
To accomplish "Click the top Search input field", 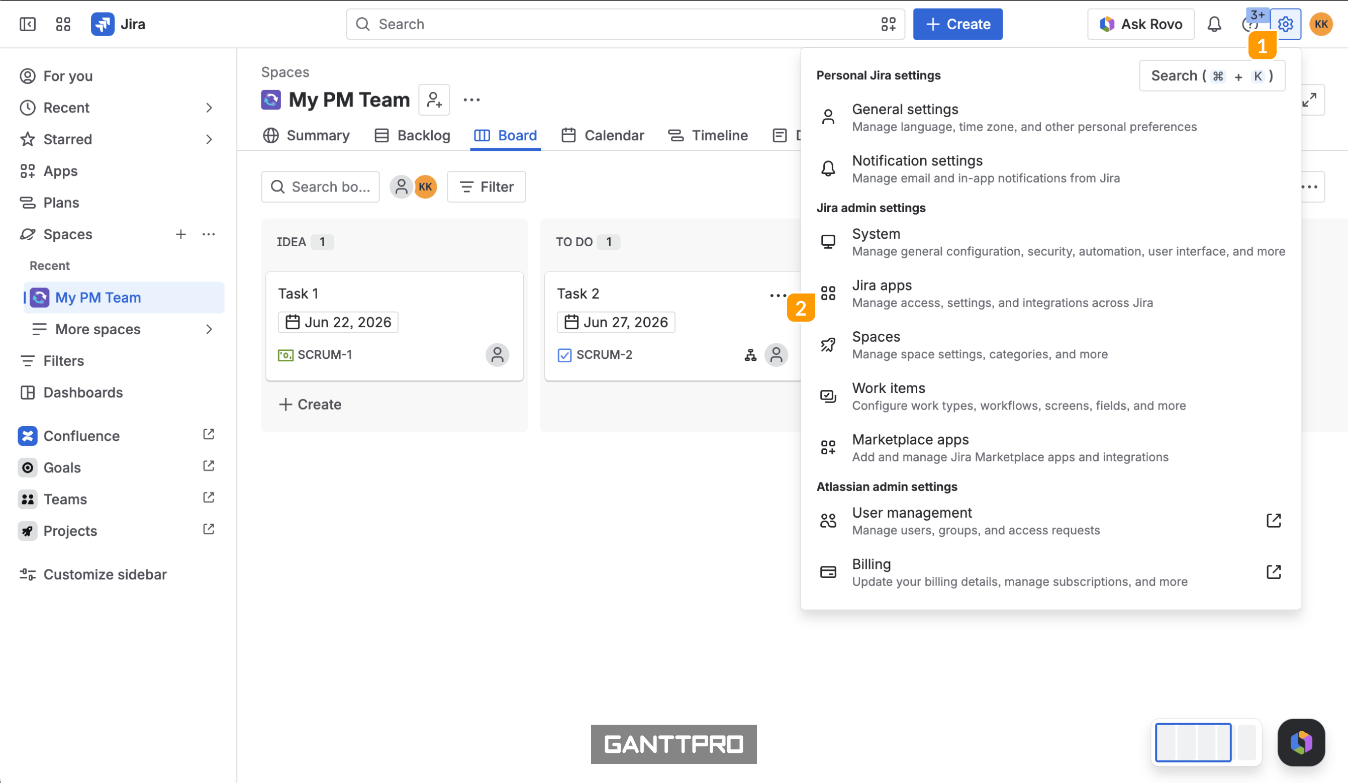I will [625, 24].
